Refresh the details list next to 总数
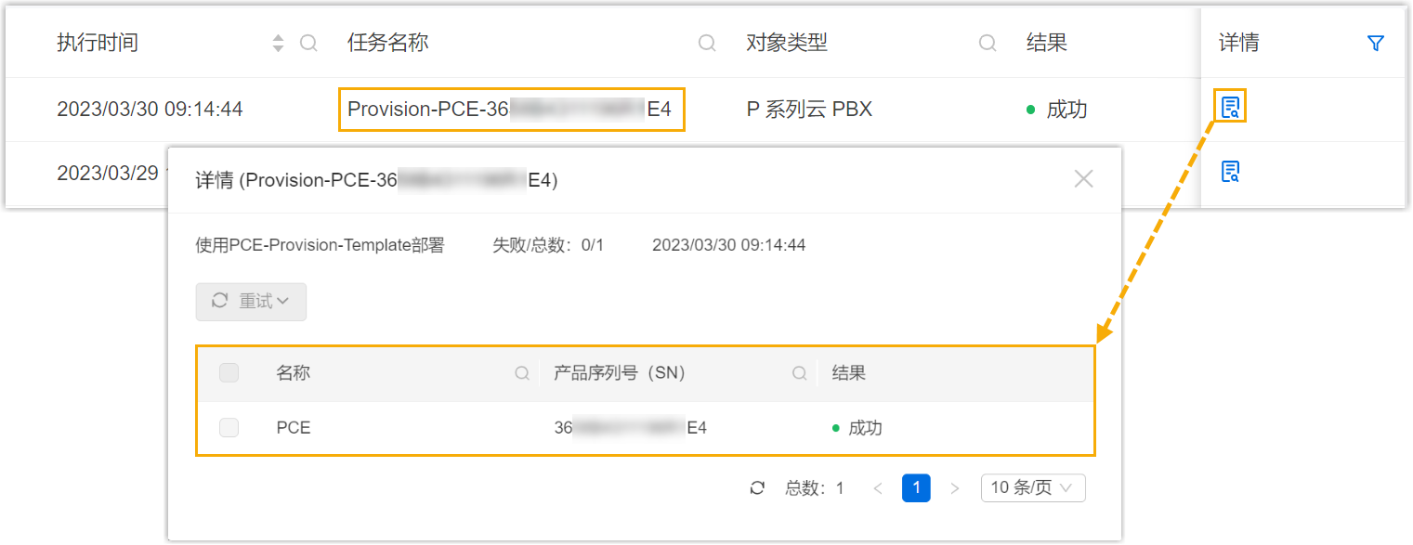This screenshot has width=1413, height=545. coord(757,488)
